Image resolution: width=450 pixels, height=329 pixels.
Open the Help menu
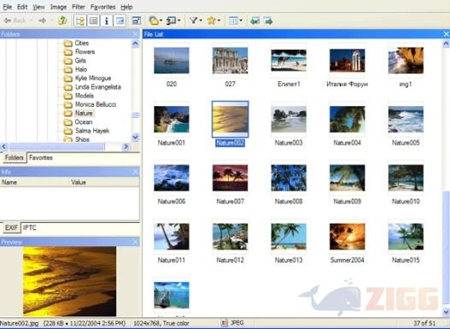click(x=126, y=7)
